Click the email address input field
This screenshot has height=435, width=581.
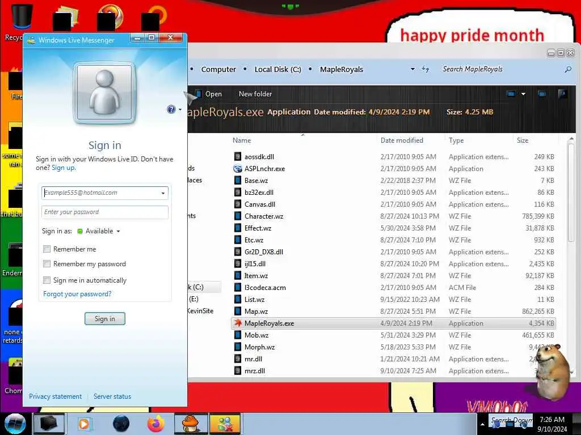(105, 193)
